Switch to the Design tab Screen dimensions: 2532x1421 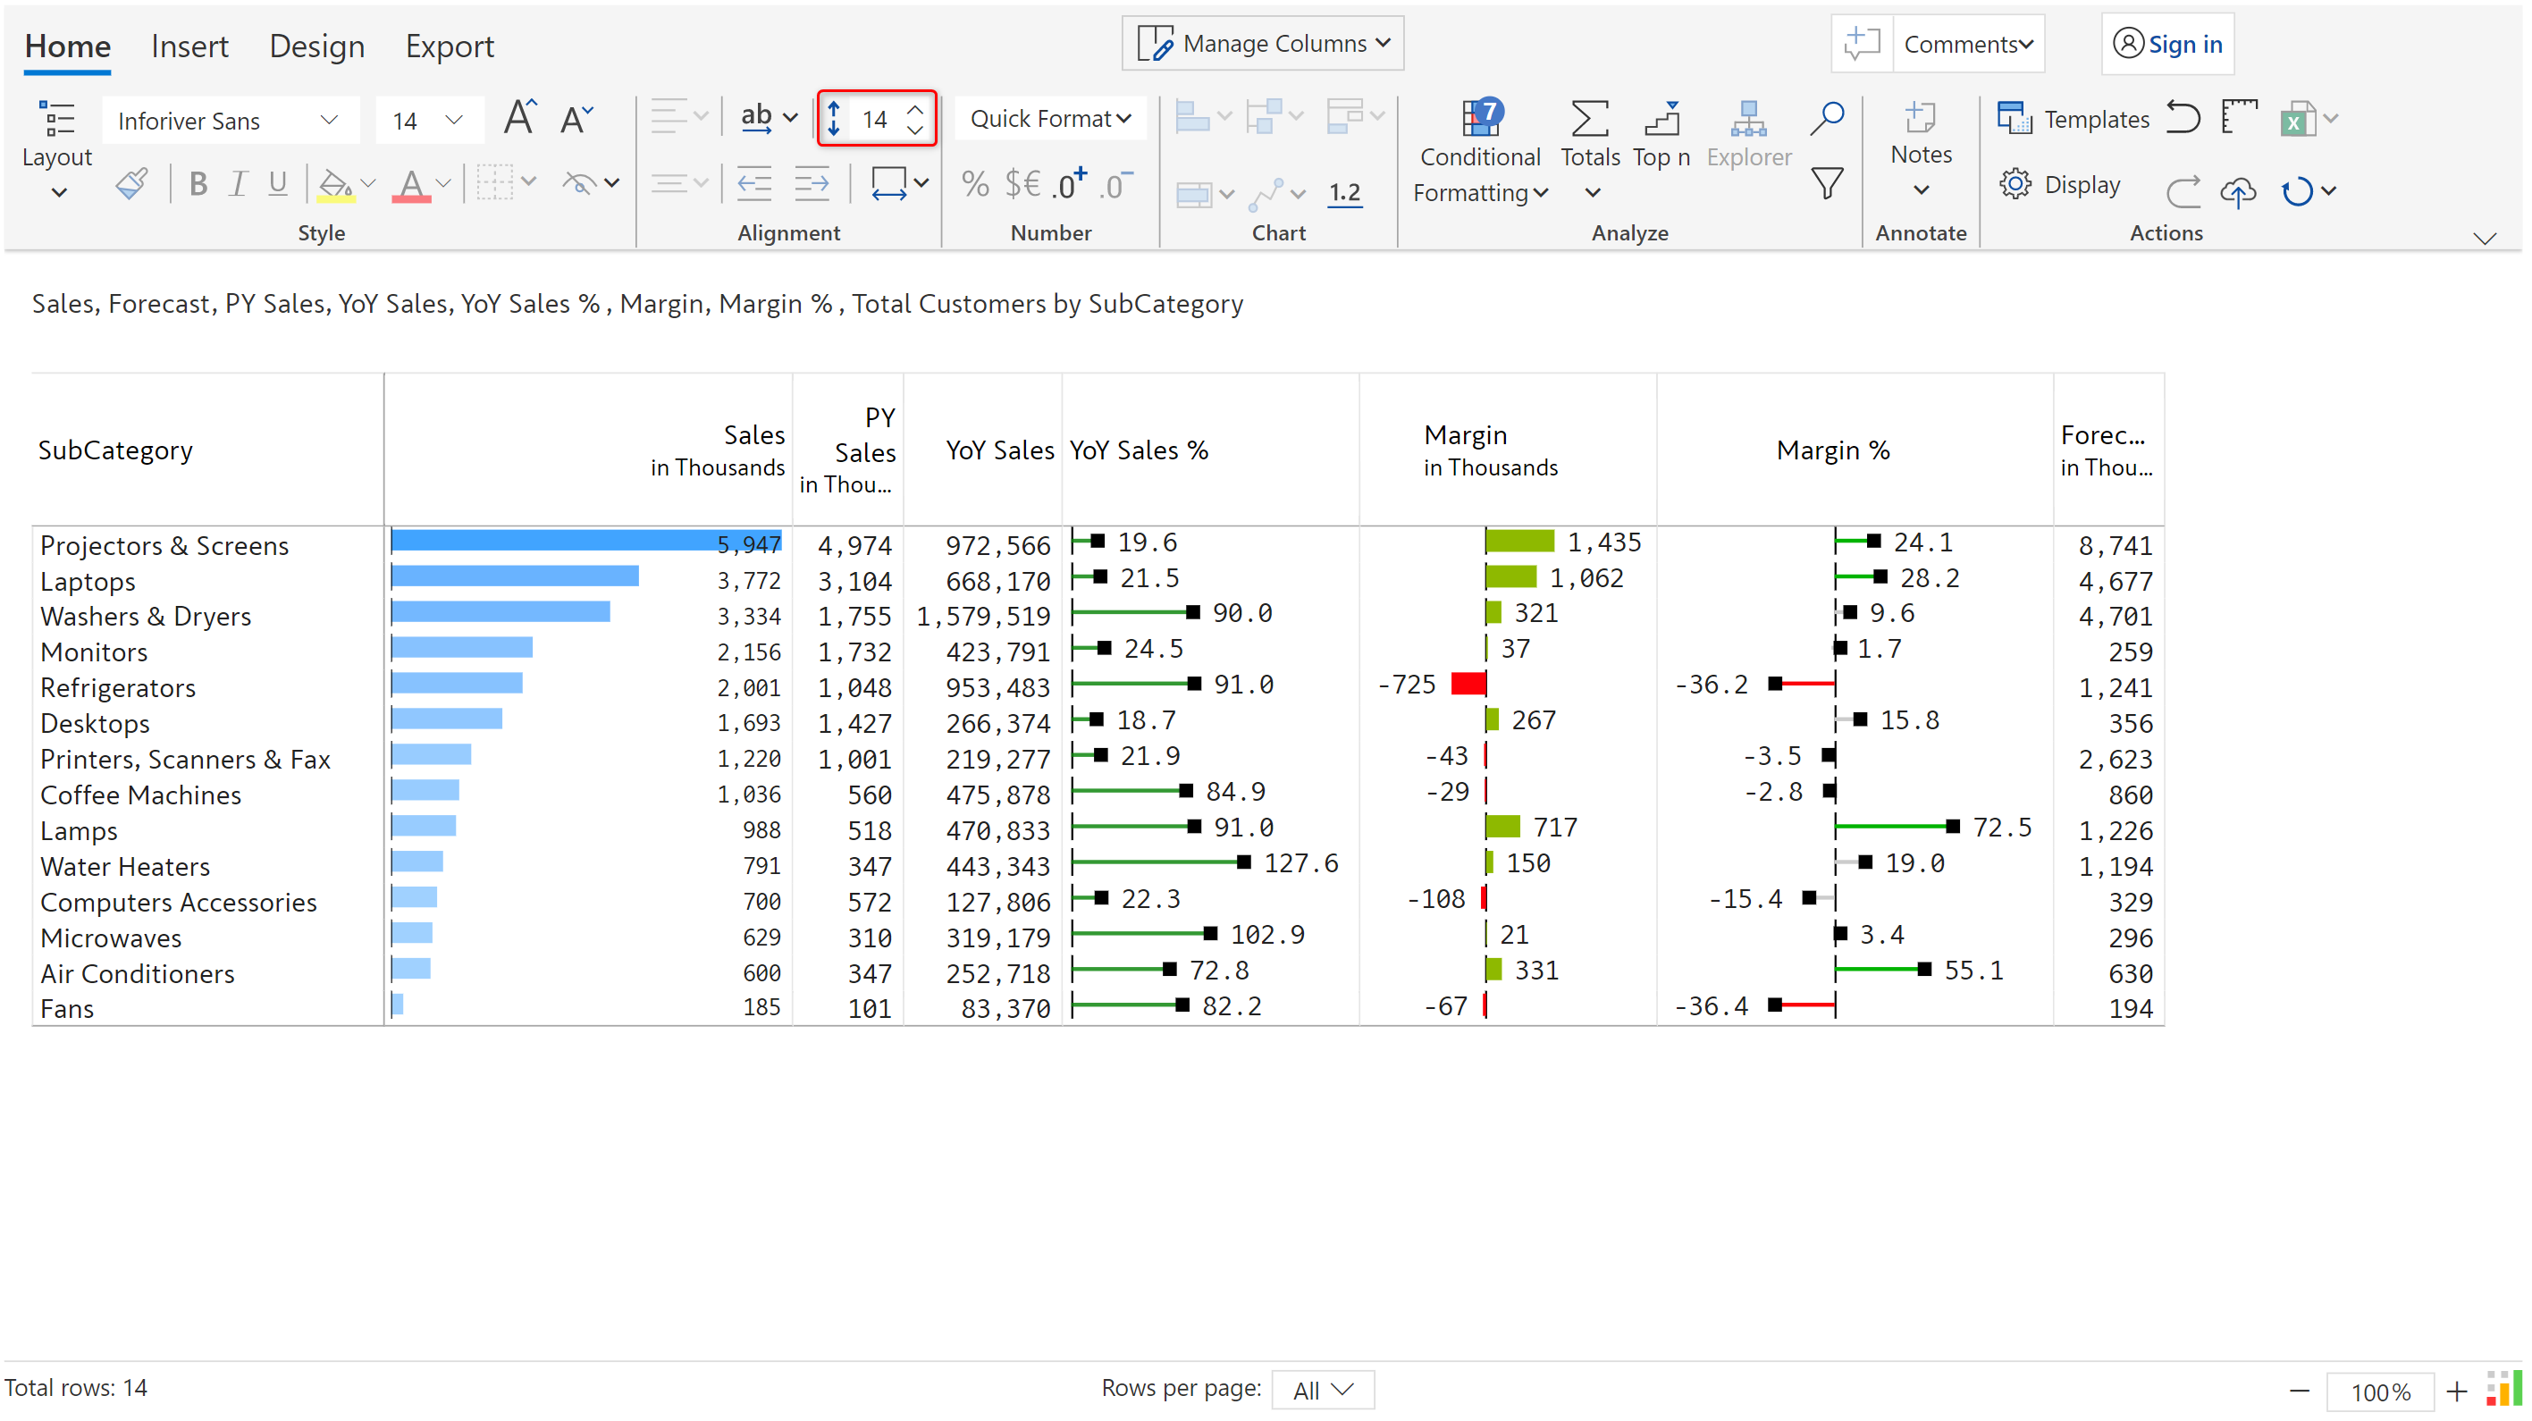316,46
